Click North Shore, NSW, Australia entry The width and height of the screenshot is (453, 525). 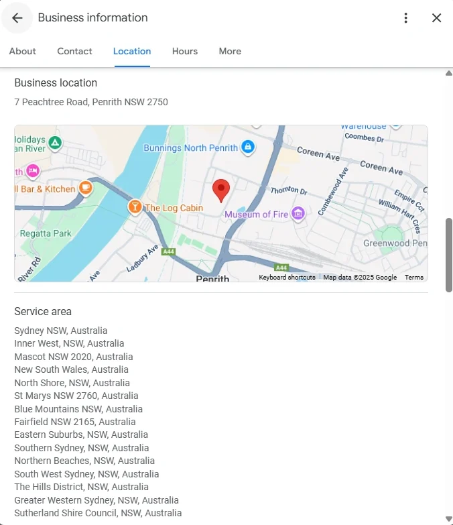point(72,383)
